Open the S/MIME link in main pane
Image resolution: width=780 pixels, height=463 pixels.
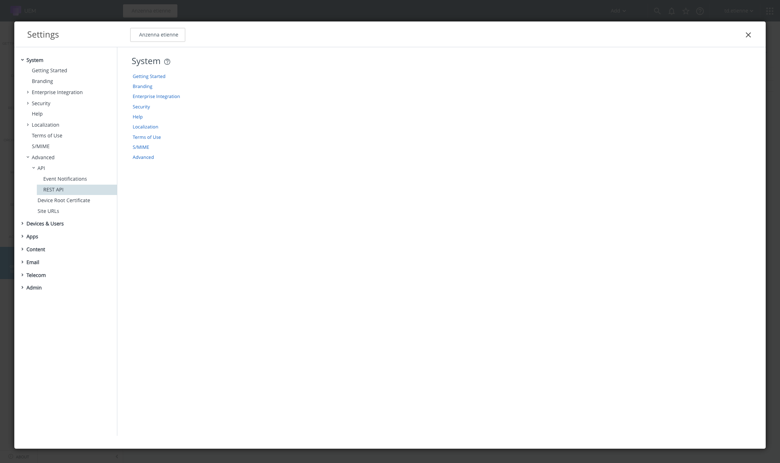point(141,147)
